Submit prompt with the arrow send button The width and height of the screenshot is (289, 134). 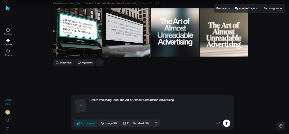click(x=226, y=123)
